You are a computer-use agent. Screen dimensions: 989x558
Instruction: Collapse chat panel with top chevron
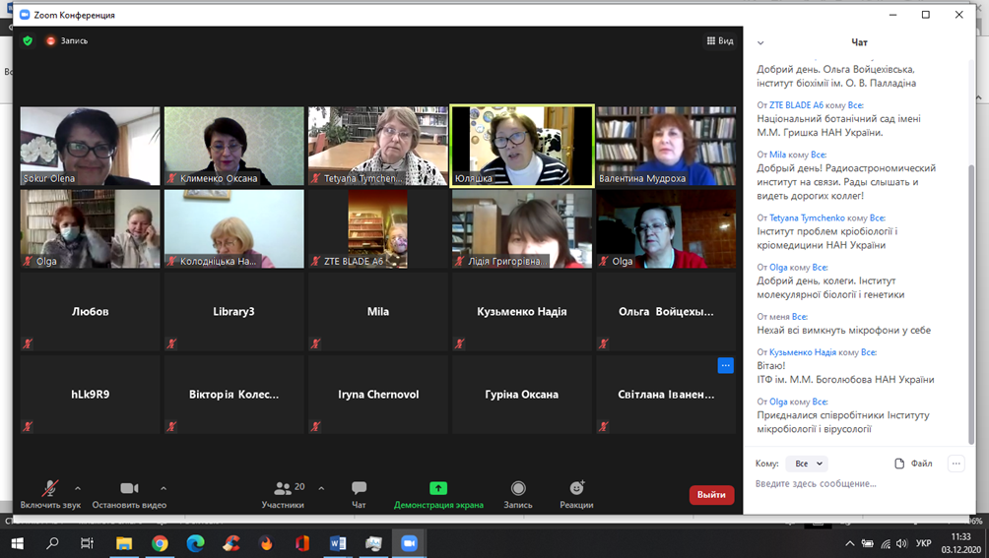(x=760, y=43)
